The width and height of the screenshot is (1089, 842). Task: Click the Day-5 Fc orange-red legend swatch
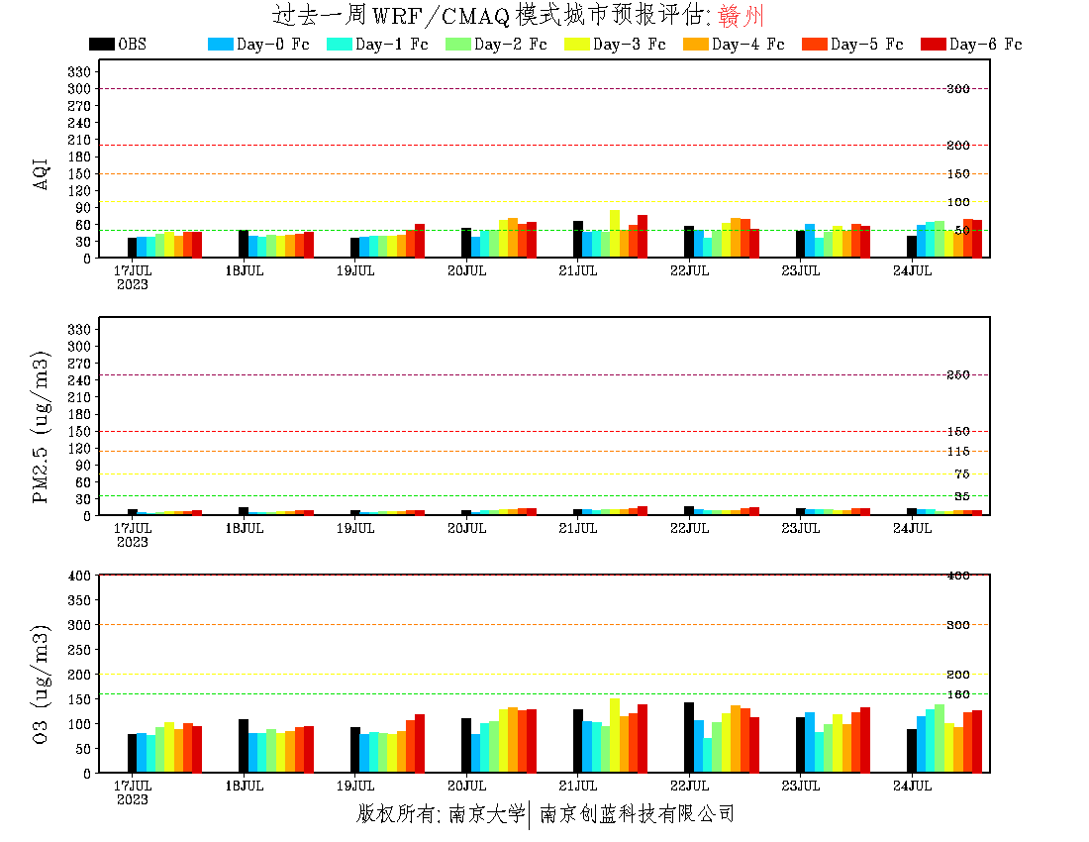815,44
